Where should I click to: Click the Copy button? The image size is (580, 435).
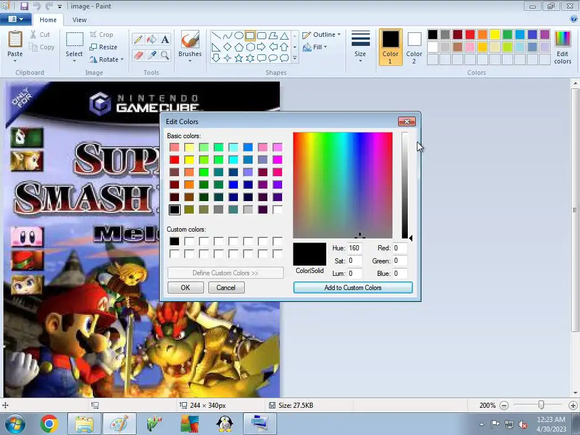tap(42, 47)
